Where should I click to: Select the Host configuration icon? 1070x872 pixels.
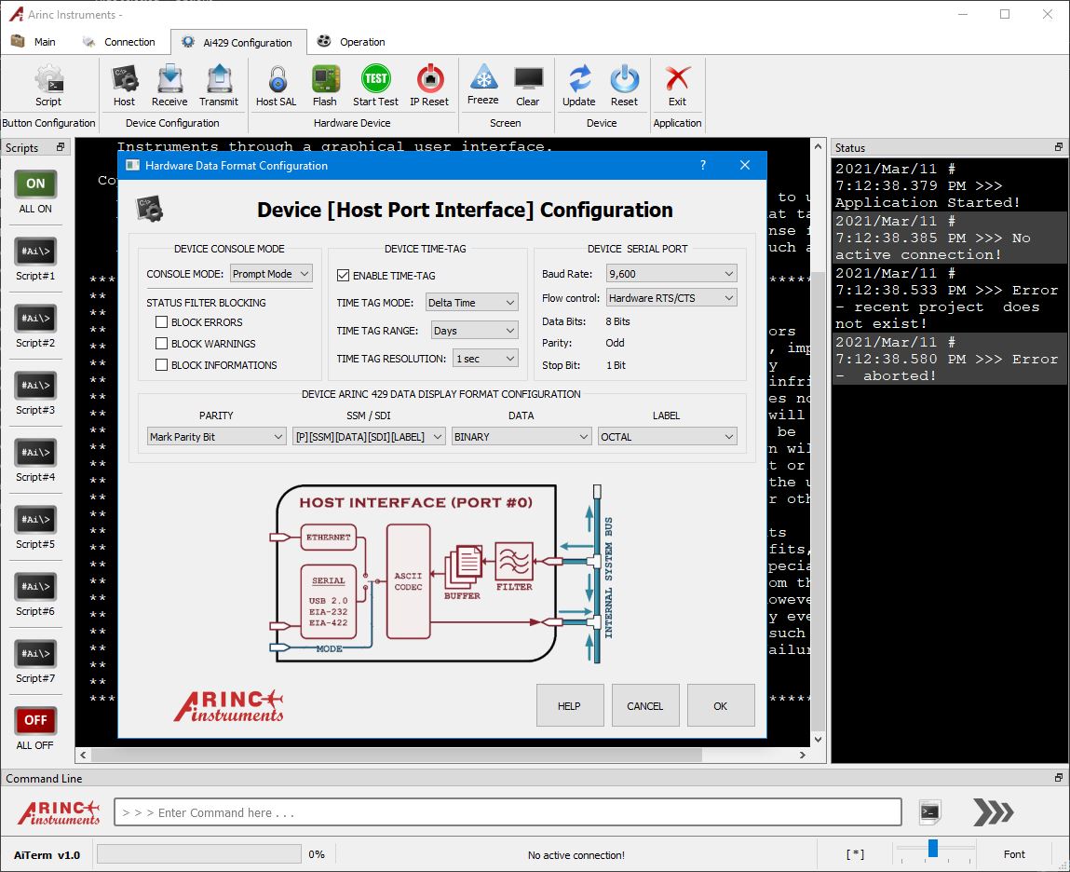124,85
